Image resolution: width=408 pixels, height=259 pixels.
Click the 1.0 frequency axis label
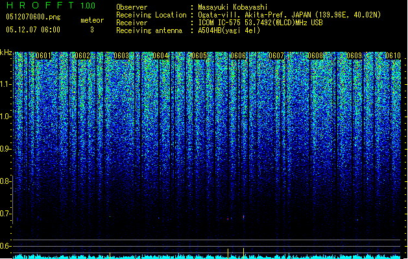click(6, 117)
